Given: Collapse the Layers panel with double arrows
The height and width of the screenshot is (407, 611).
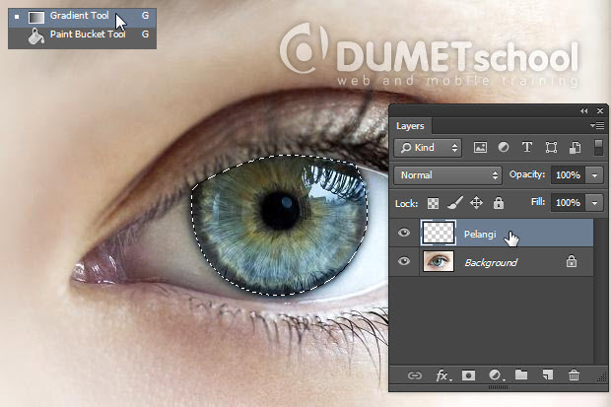Looking at the screenshot, I should (x=583, y=111).
